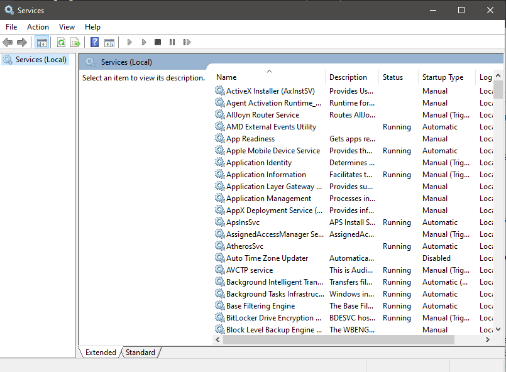
Task: Click gear icon beside Application Identity
Action: 220,162
